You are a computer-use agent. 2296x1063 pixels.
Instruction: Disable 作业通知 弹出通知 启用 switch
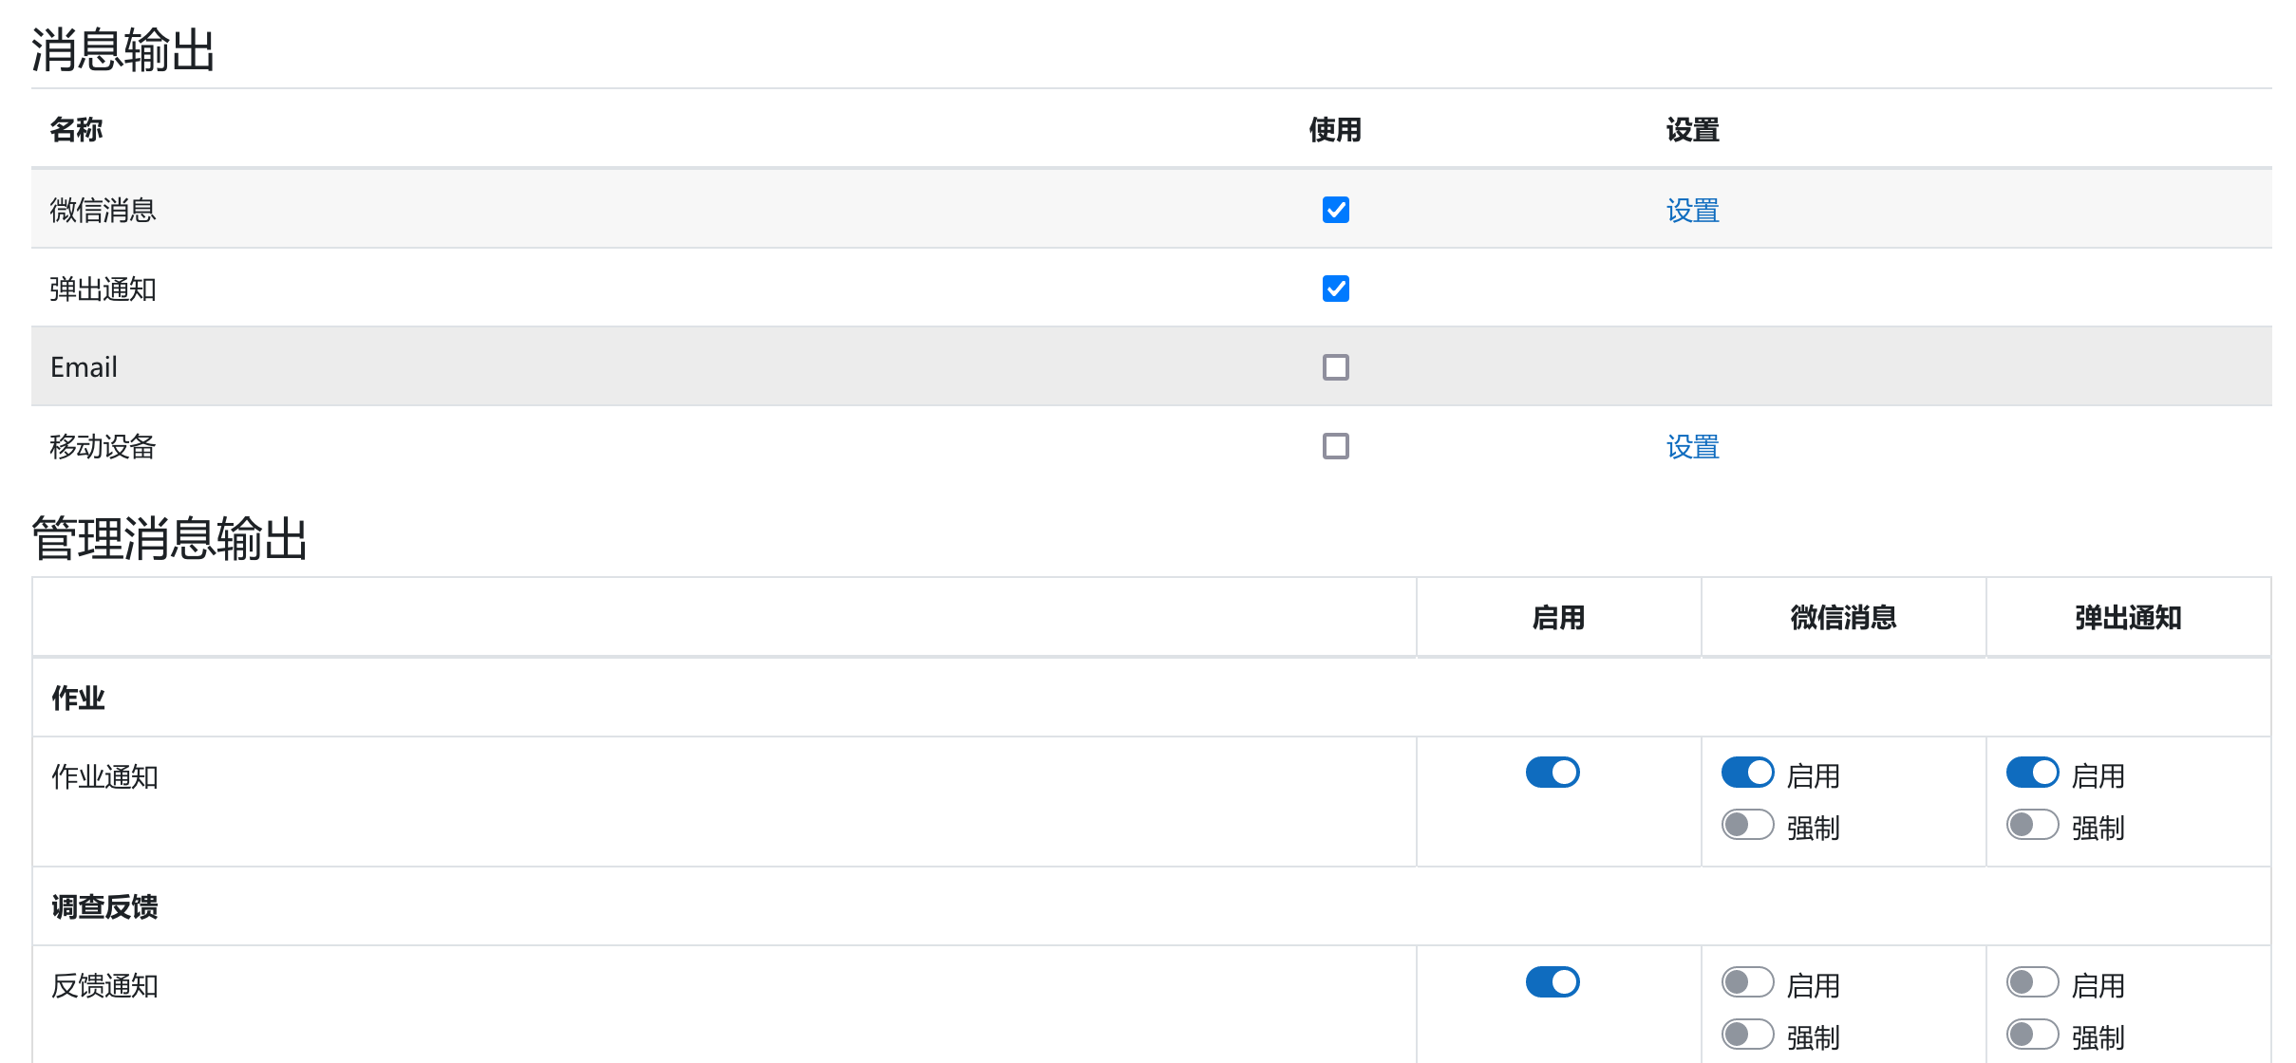pos(2032,773)
